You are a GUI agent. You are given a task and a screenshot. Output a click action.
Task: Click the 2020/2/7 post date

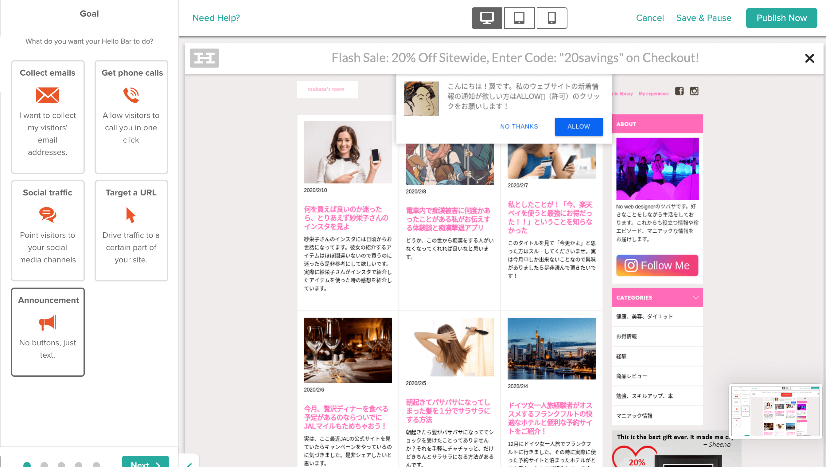tap(517, 185)
